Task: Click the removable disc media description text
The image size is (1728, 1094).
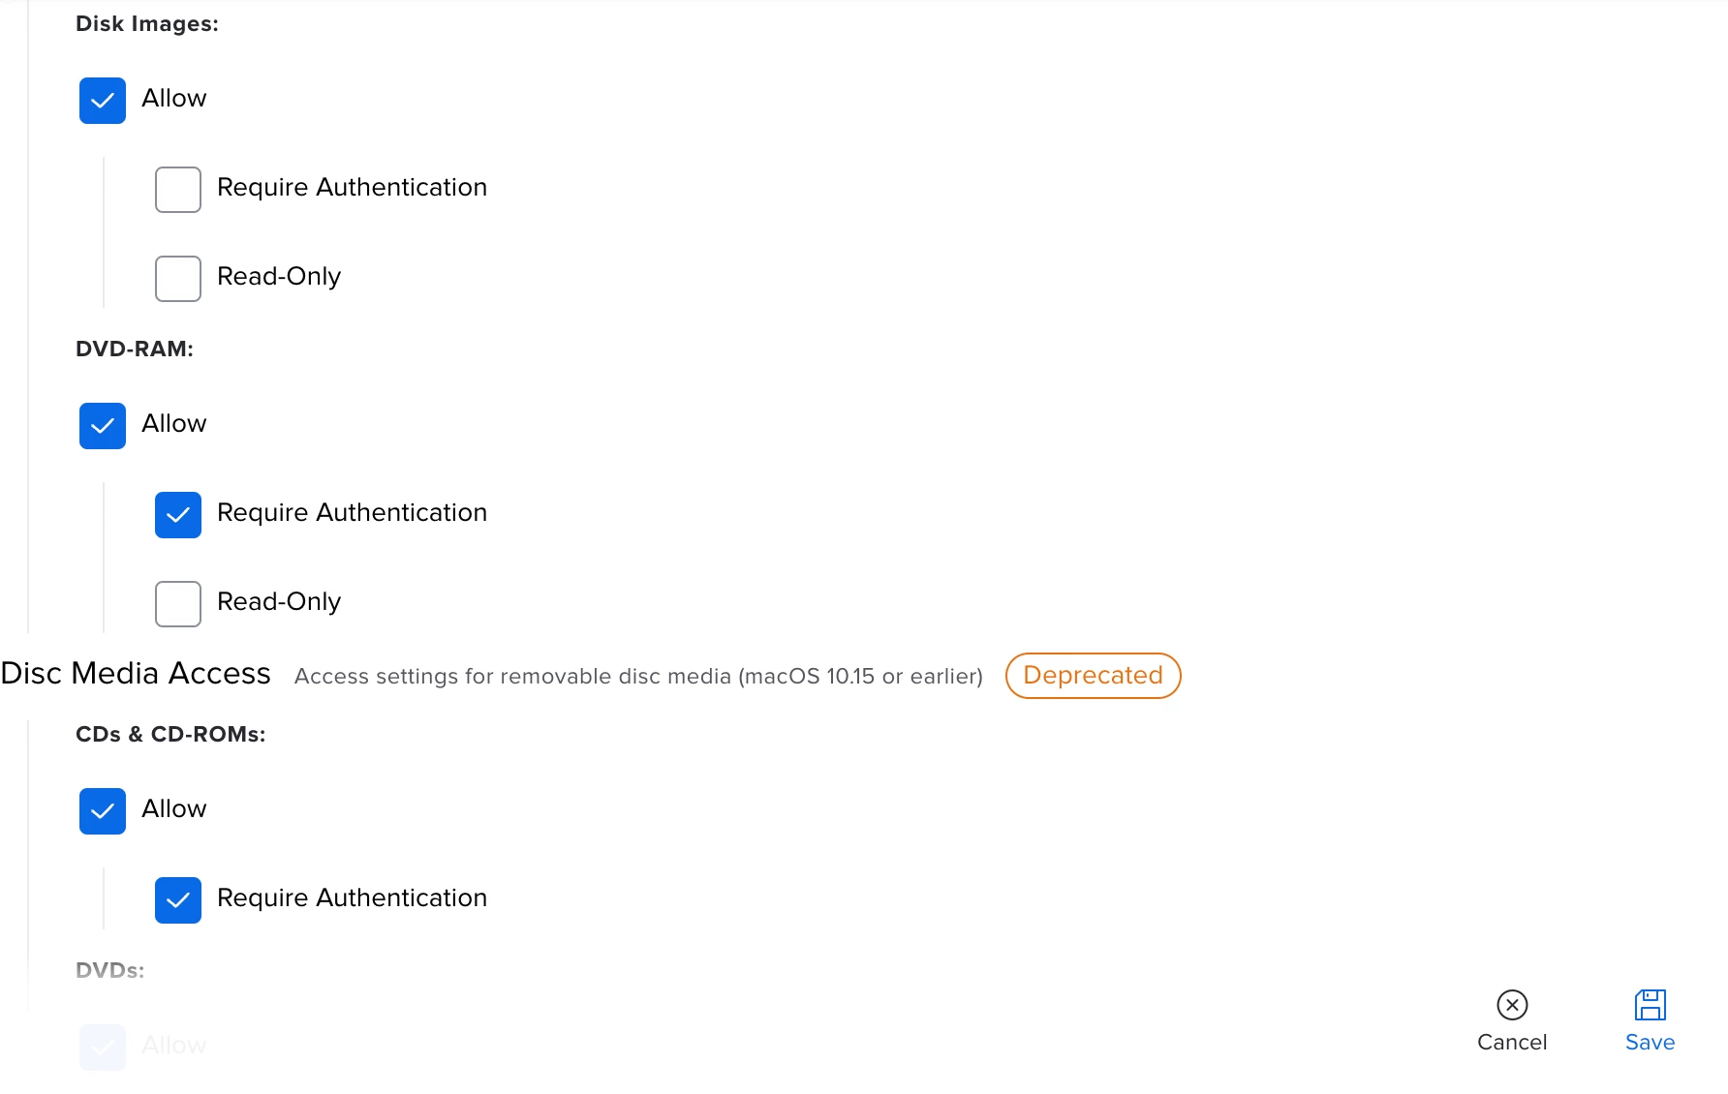Action: [x=638, y=677]
